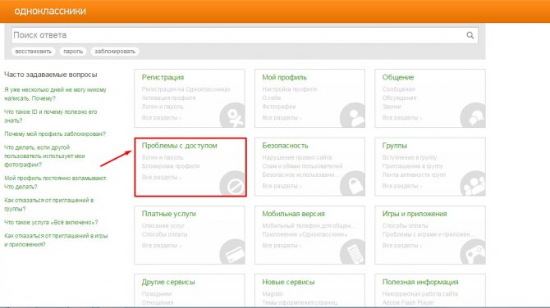Screen dimensions: 550x308
Task: Open Блокировка профиля subsection link
Action: pos(171,166)
